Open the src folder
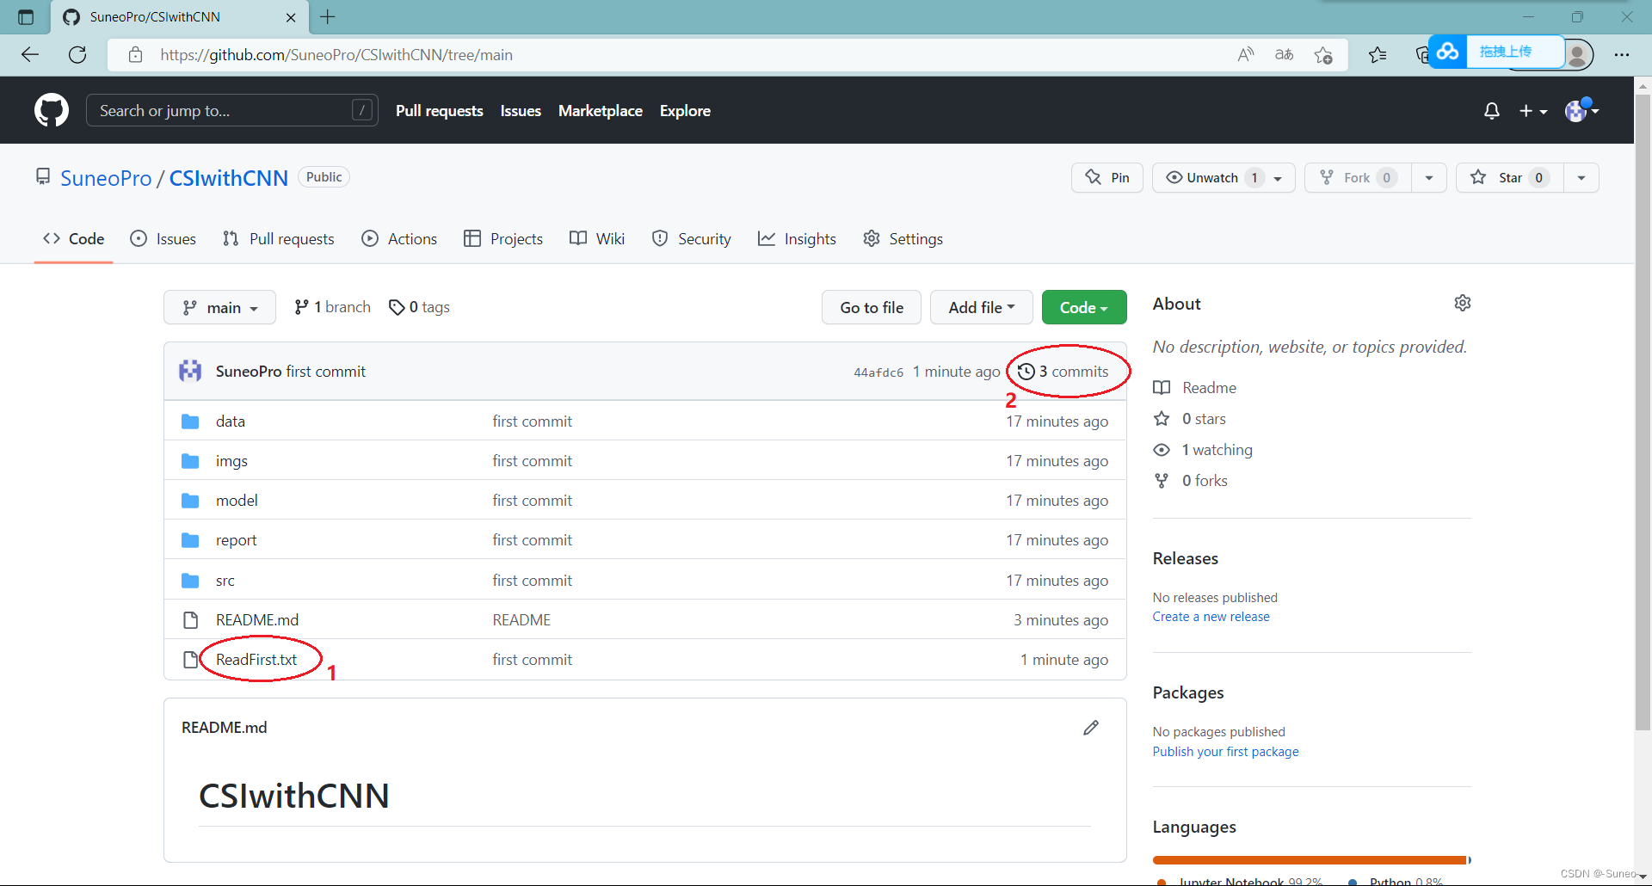 pos(225,581)
